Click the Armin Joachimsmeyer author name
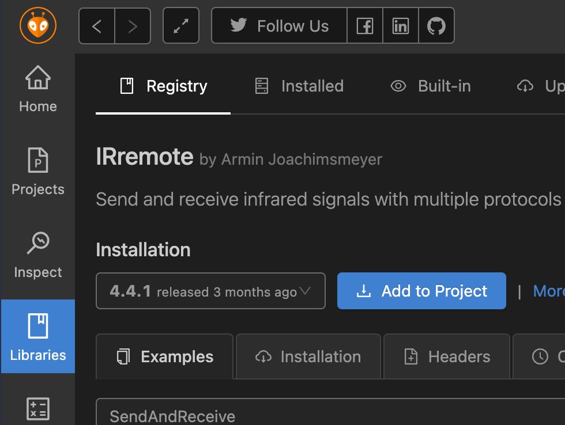The height and width of the screenshot is (425, 565). point(302,159)
